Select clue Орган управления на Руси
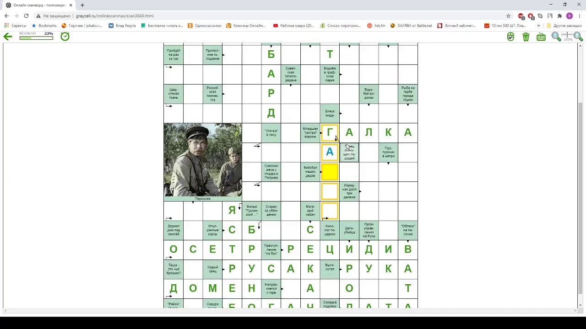Screen dimensions: 586x329 (369, 230)
